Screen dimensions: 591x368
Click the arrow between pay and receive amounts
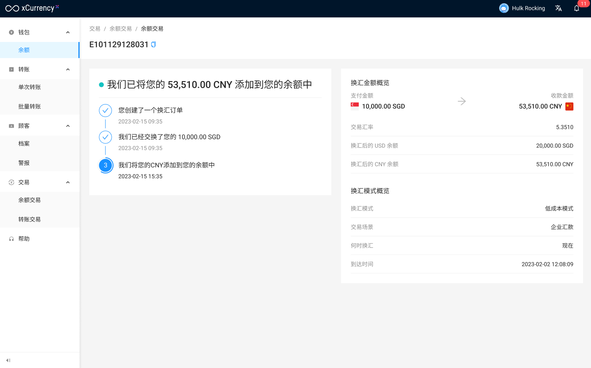(462, 101)
